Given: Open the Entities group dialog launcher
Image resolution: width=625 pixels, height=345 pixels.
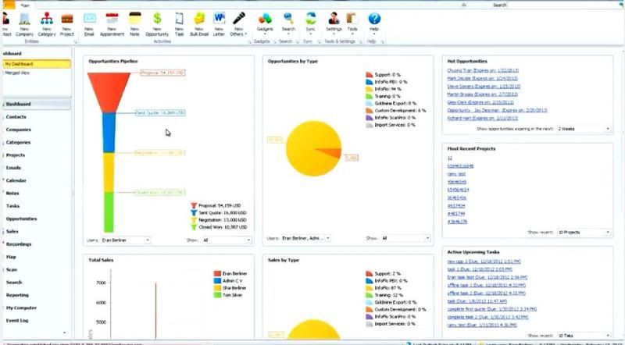Looking at the screenshot, I should [x=74, y=41].
